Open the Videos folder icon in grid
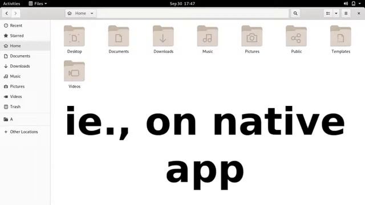 point(74,71)
